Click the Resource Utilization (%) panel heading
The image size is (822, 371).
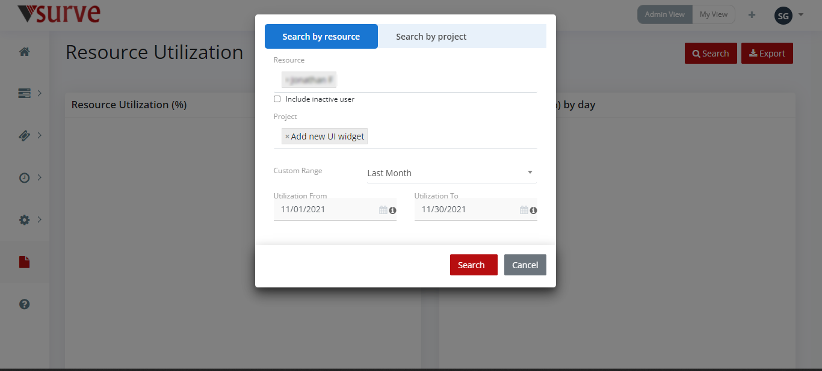129,105
